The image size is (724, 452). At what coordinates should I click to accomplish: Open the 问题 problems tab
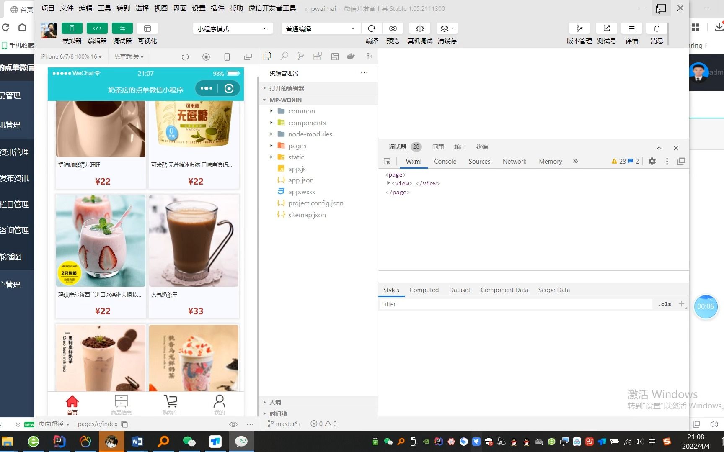coord(438,147)
